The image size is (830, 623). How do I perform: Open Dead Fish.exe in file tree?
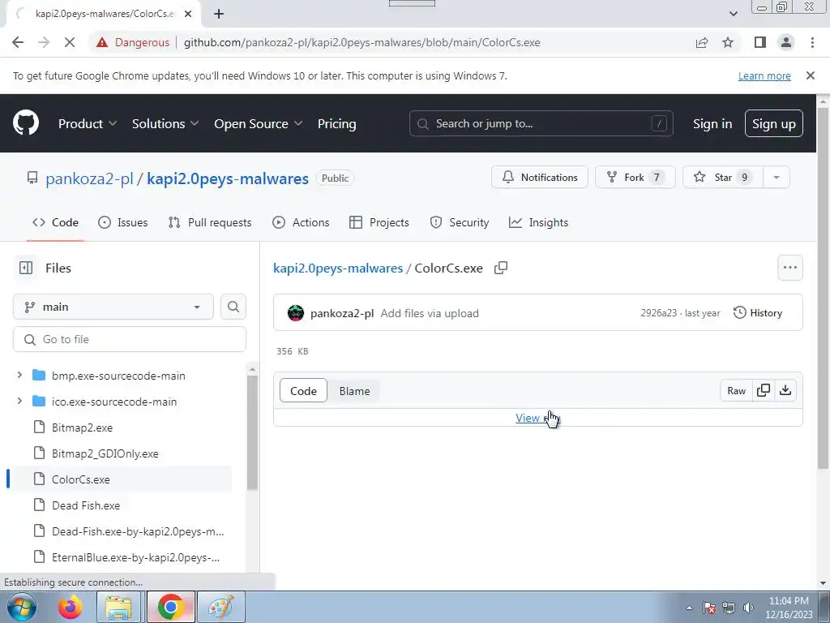pos(86,505)
